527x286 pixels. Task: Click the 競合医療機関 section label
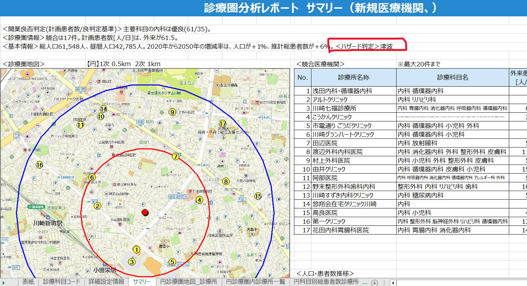point(320,64)
